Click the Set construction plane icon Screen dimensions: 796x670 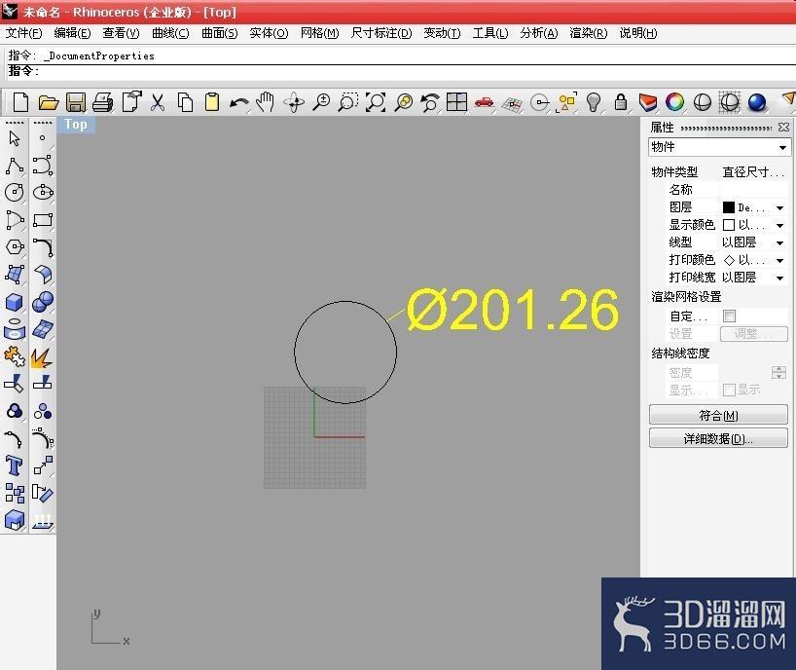pos(512,104)
